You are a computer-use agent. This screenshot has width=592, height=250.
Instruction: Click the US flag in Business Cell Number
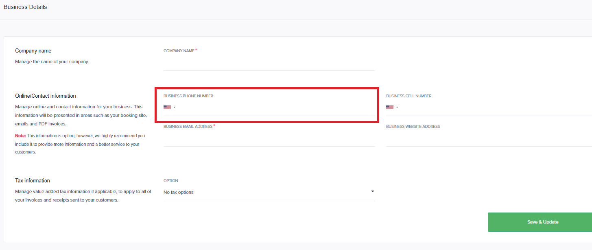389,107
